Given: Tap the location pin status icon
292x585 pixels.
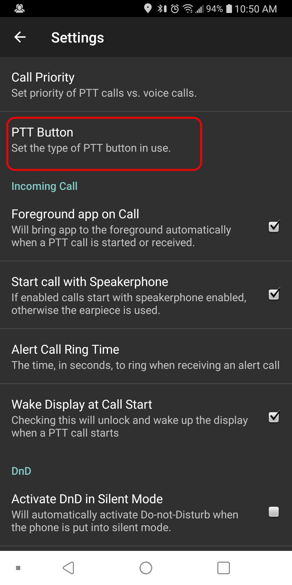Looking at the screenshot, I should [x=148, y=9].
